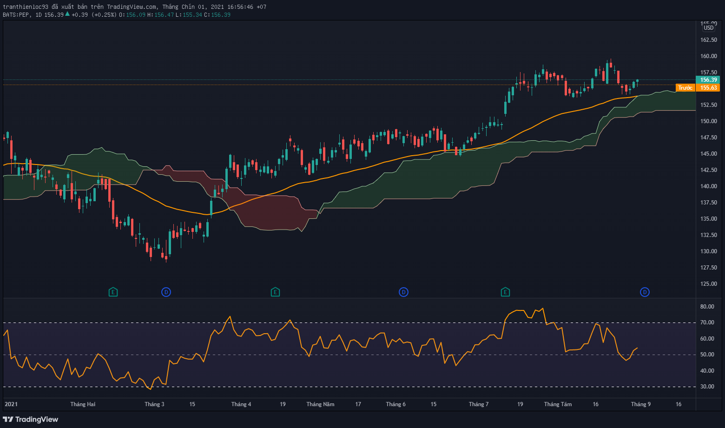Click the teal 156.39 current price label
Screen dimensions: 725x428
(708, 80)
